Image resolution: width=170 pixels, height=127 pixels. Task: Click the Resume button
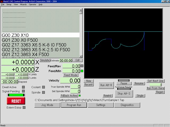point(139,83)
